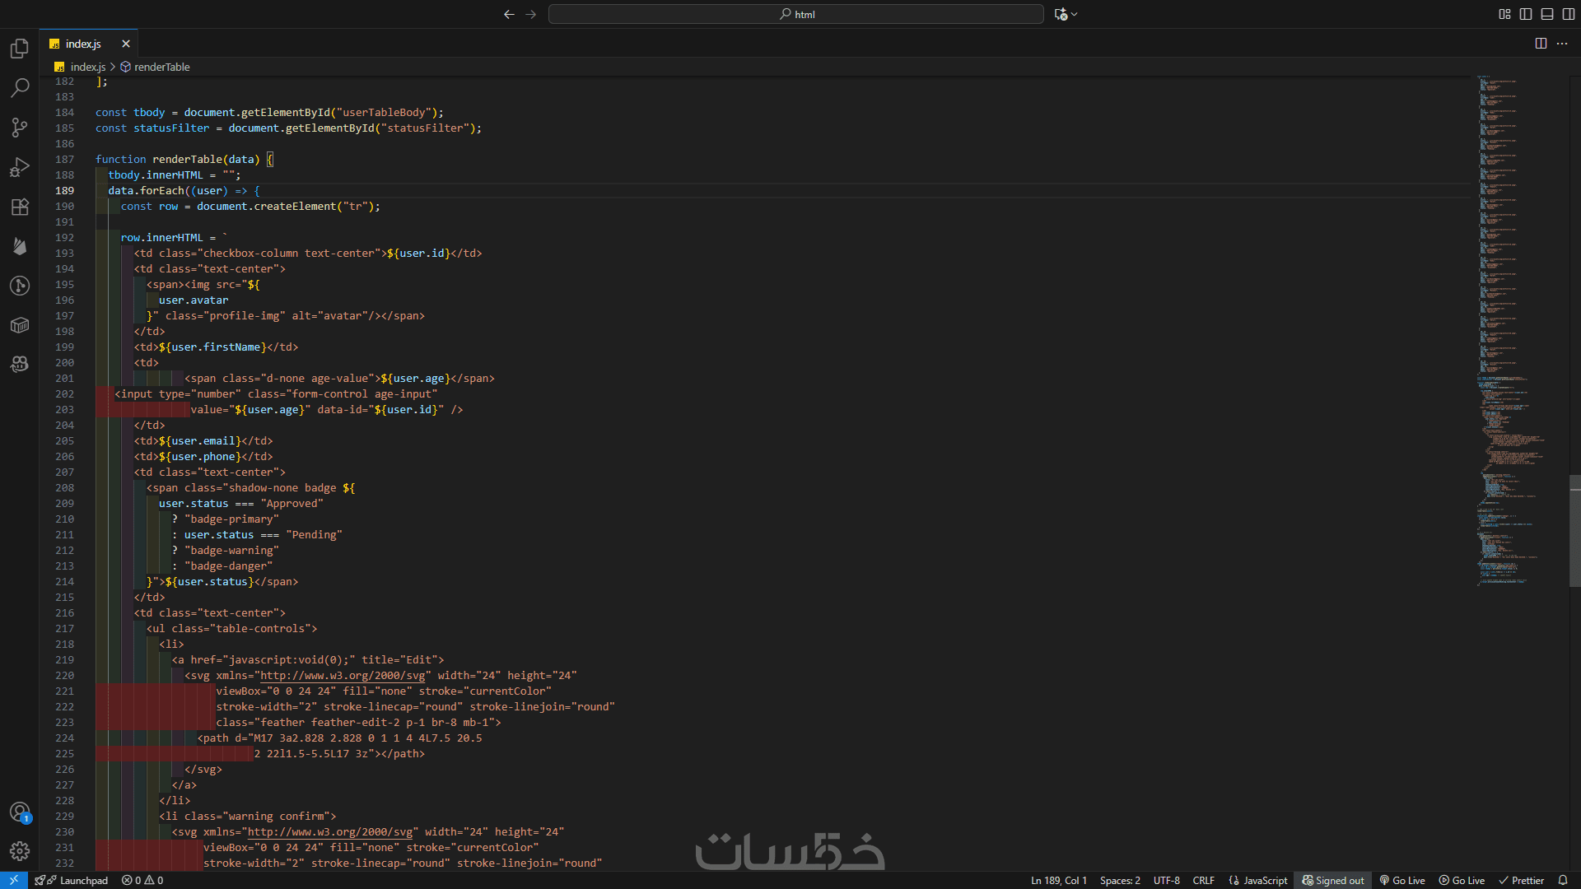Click the notifications bell in status bar
Image resolution: width=1581 pixels, height=889 pixels.
point(1563,880)
